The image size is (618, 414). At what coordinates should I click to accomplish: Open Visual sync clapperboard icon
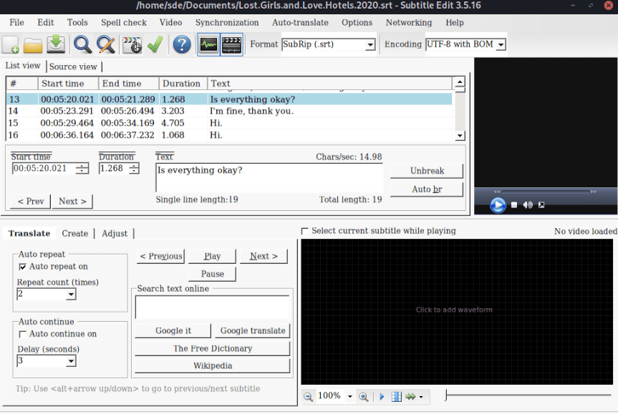pyautogui.click(x=132, y=45)
